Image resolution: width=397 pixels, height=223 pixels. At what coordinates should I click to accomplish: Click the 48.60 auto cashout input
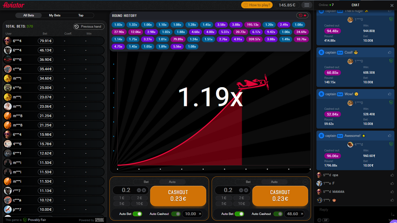(292, 214)
